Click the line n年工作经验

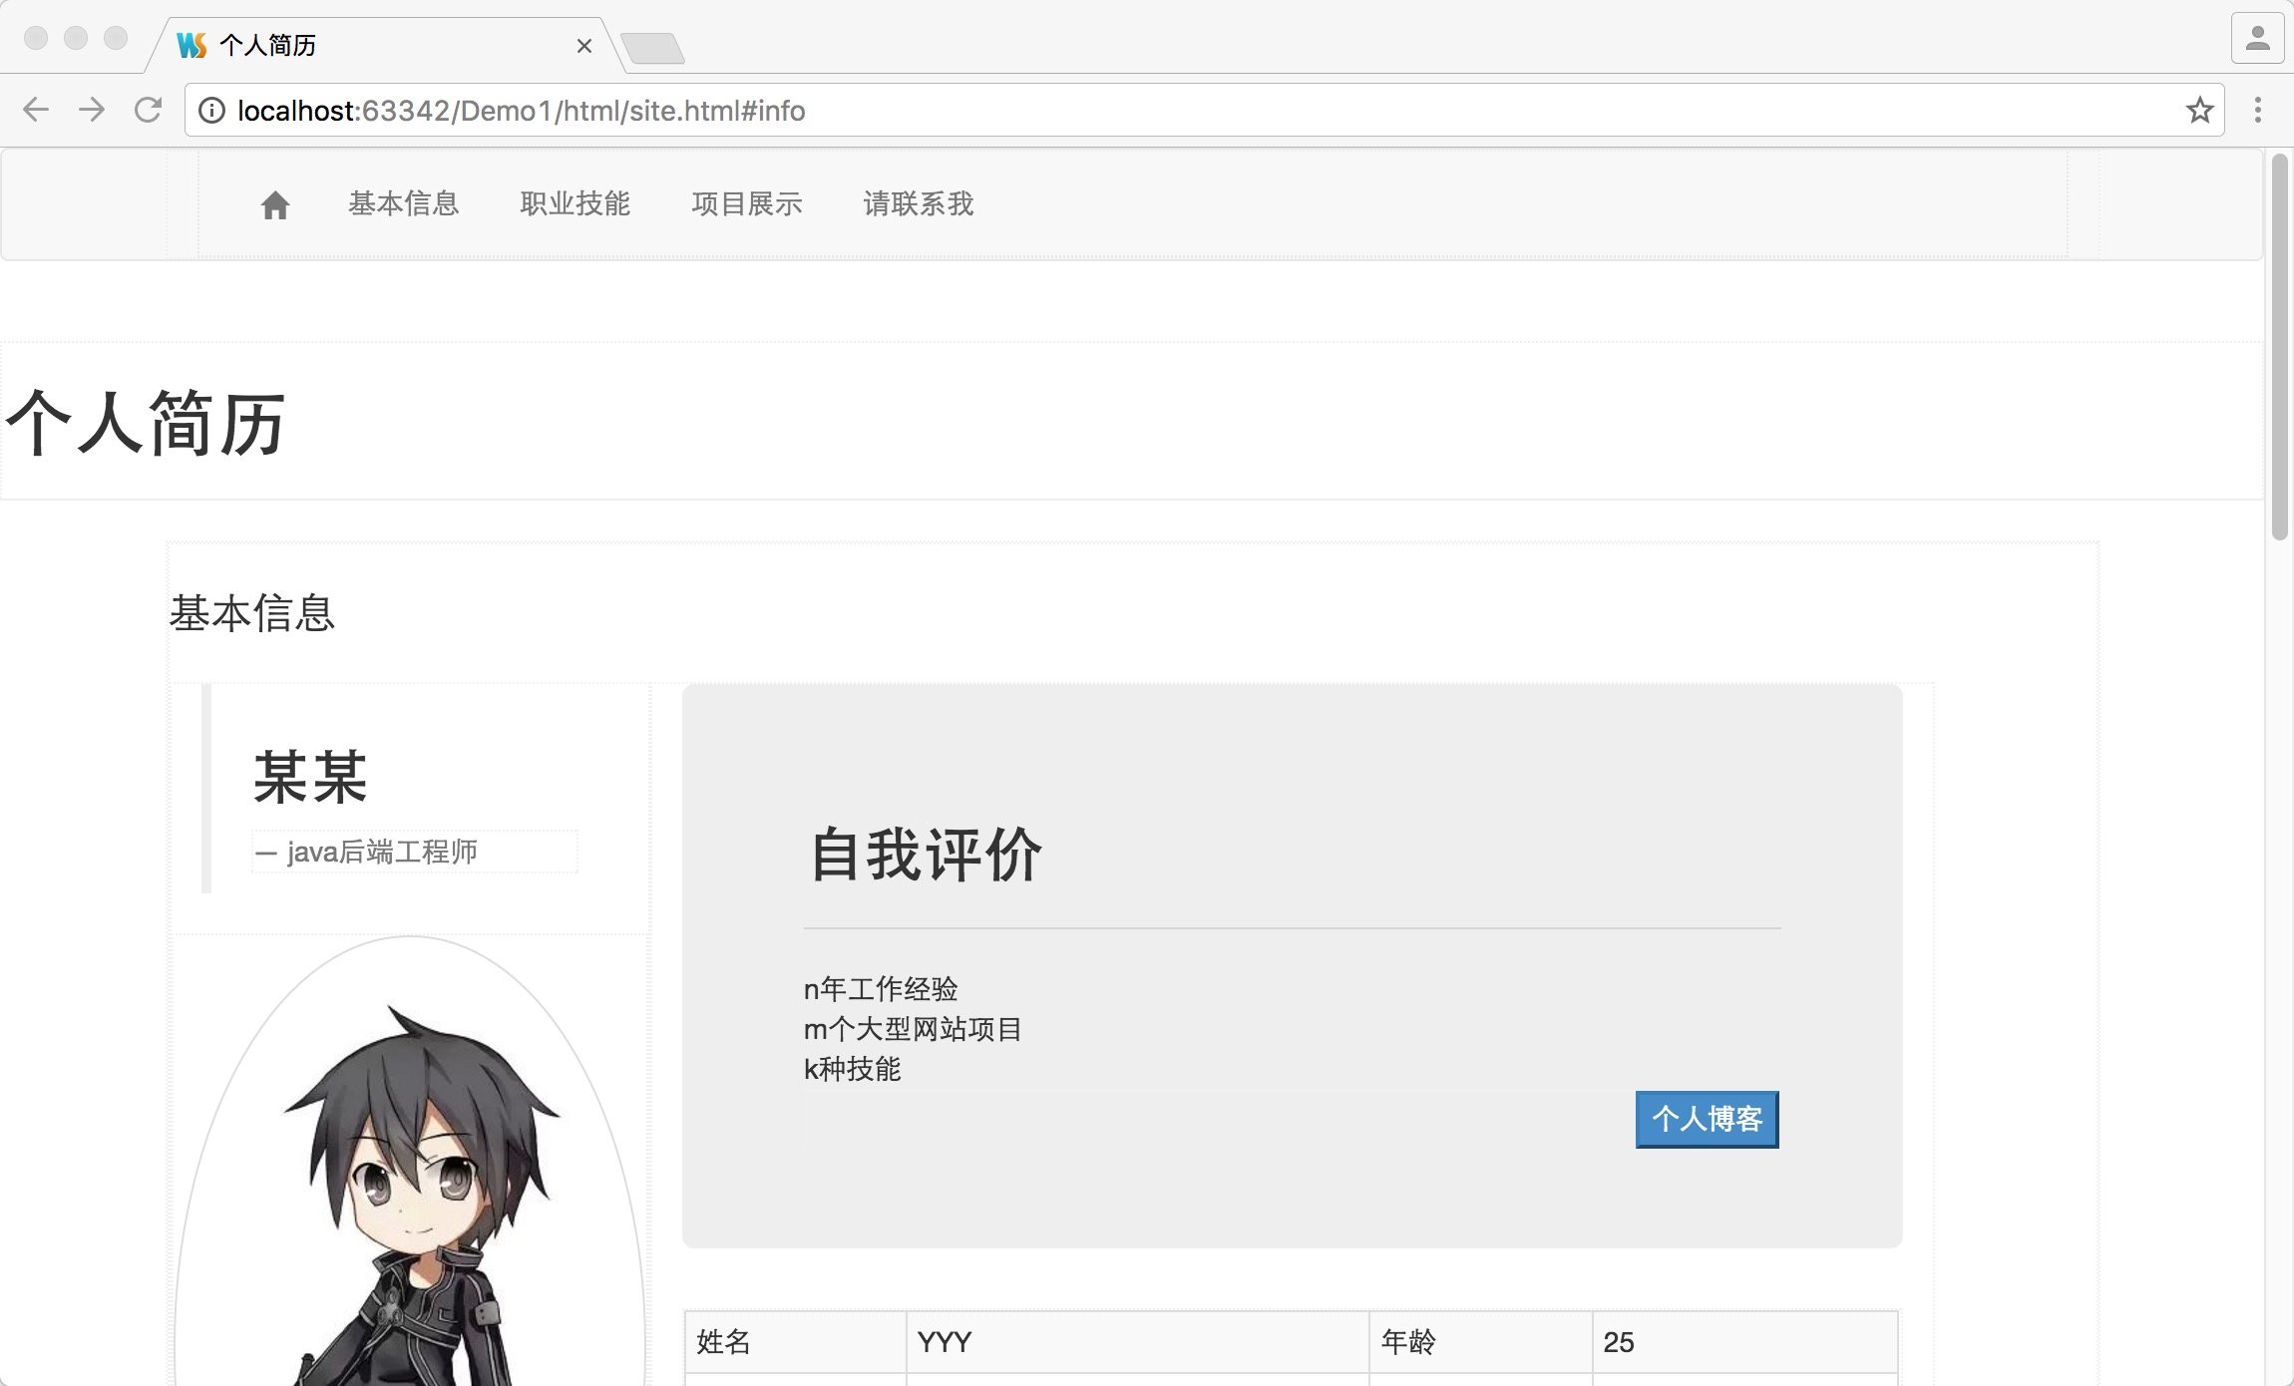click(x=881, y=989)
